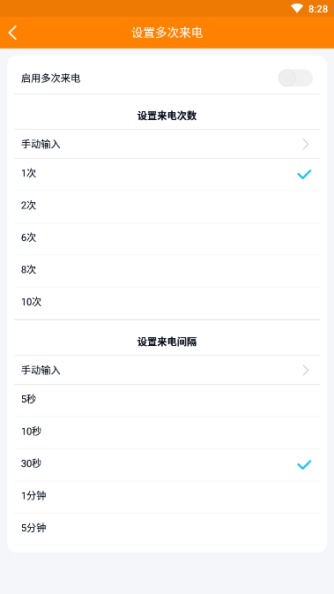
Task: Set call interval to 5秒
Action: click(x=167, y=400)
